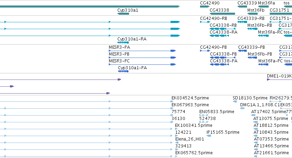Click the 124221 EST label
Image resolution: width=292 pixels, height=158 pixels.
point(183,132)
